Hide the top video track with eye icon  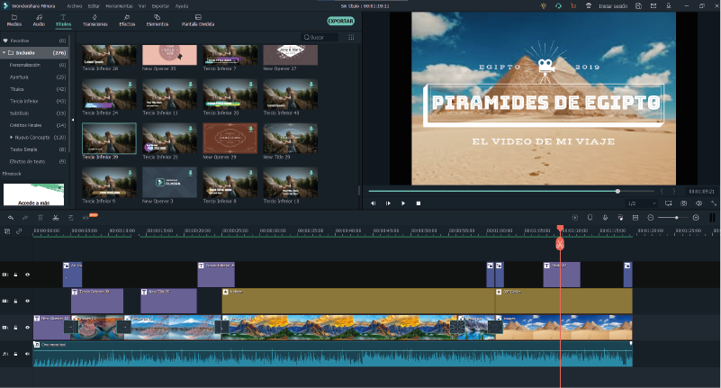(x=27, y=275)
